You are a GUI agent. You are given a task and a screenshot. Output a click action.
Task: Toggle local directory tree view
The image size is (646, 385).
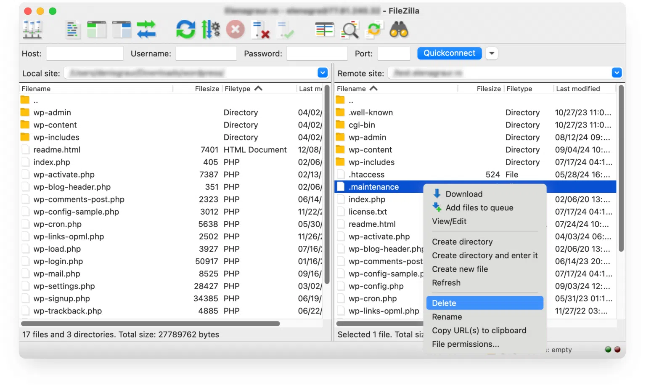(97, 30)
